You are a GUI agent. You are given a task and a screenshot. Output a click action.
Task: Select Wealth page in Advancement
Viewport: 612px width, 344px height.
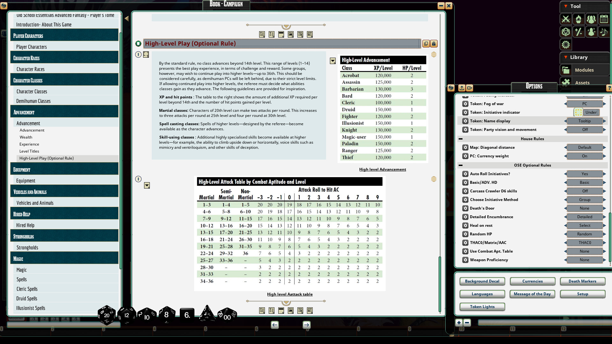[x=26, y=137]
